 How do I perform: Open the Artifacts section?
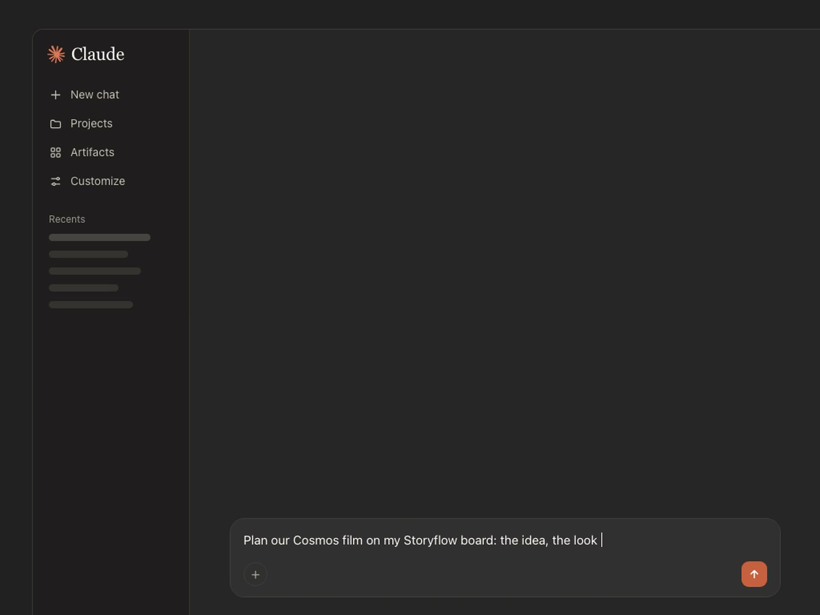[x=92, y=152]
